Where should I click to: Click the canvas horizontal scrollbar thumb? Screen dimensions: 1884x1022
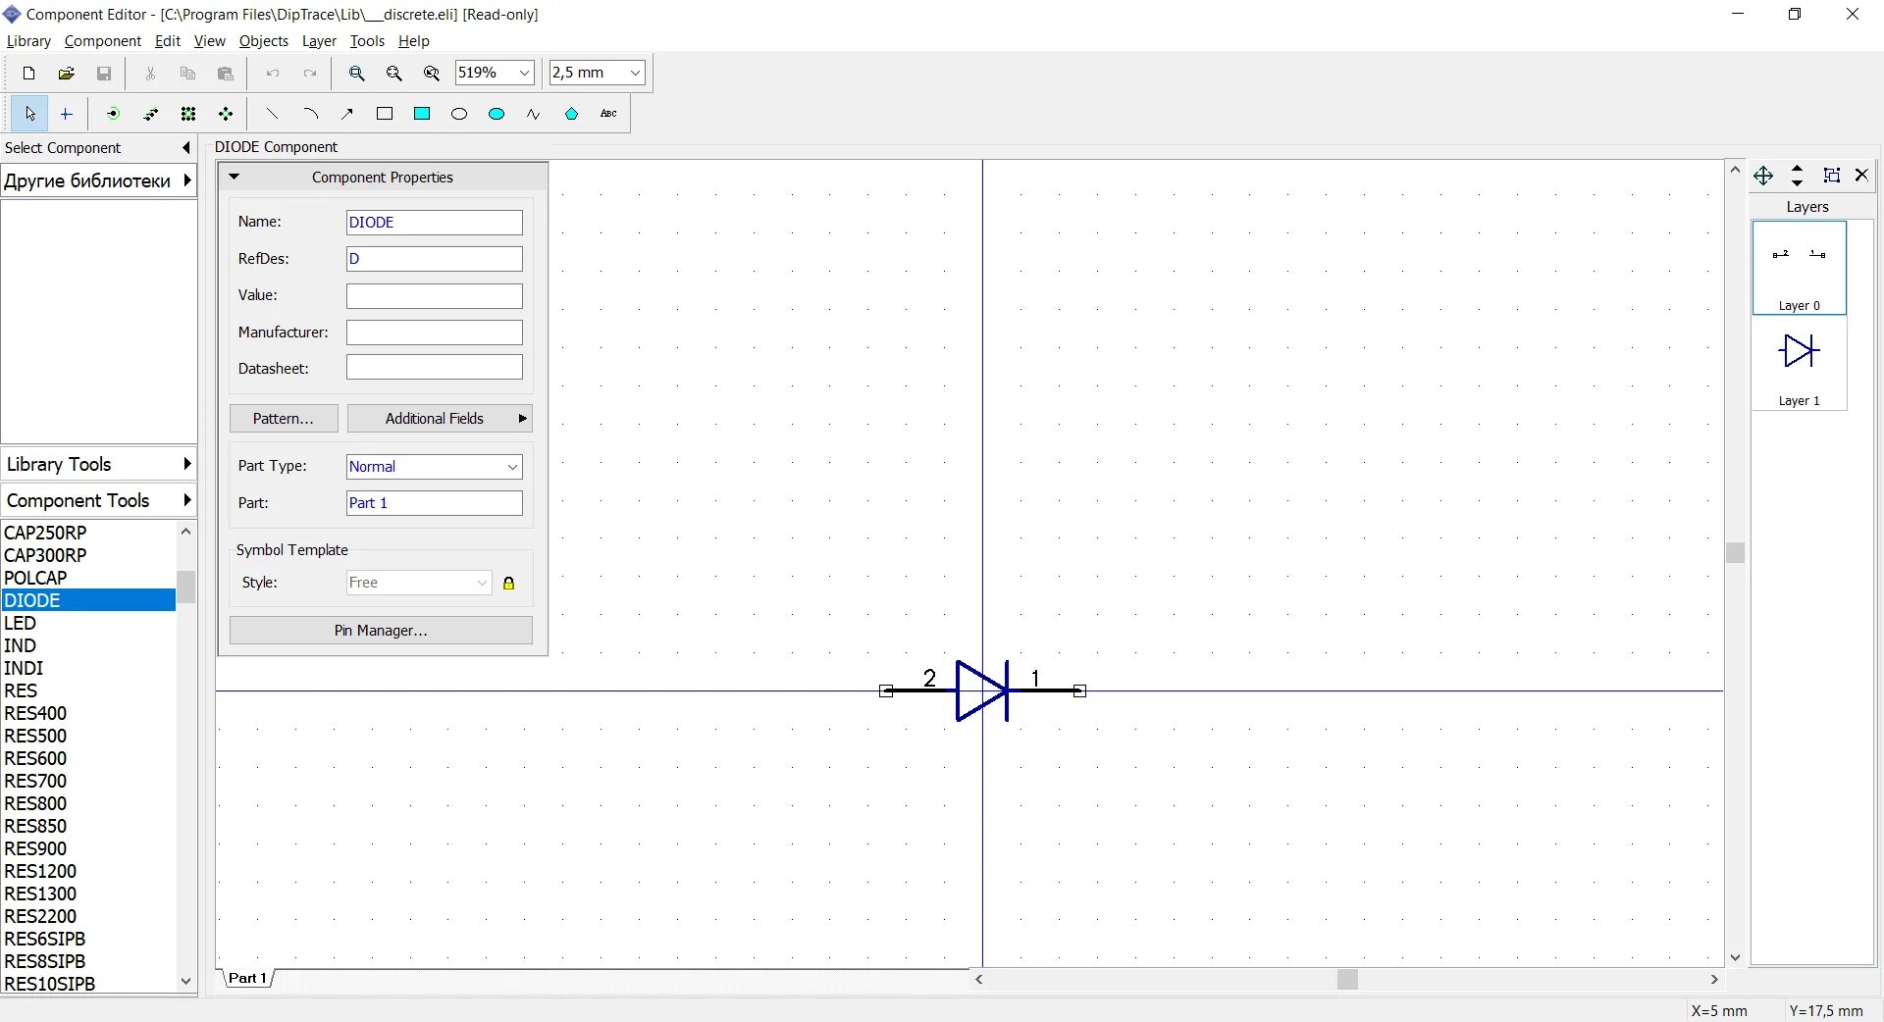coord(1347,979)
